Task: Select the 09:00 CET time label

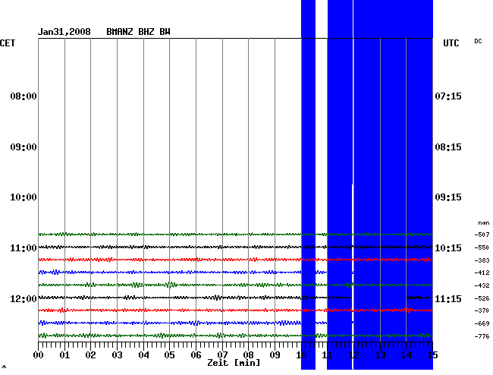Action: [24, 147]
